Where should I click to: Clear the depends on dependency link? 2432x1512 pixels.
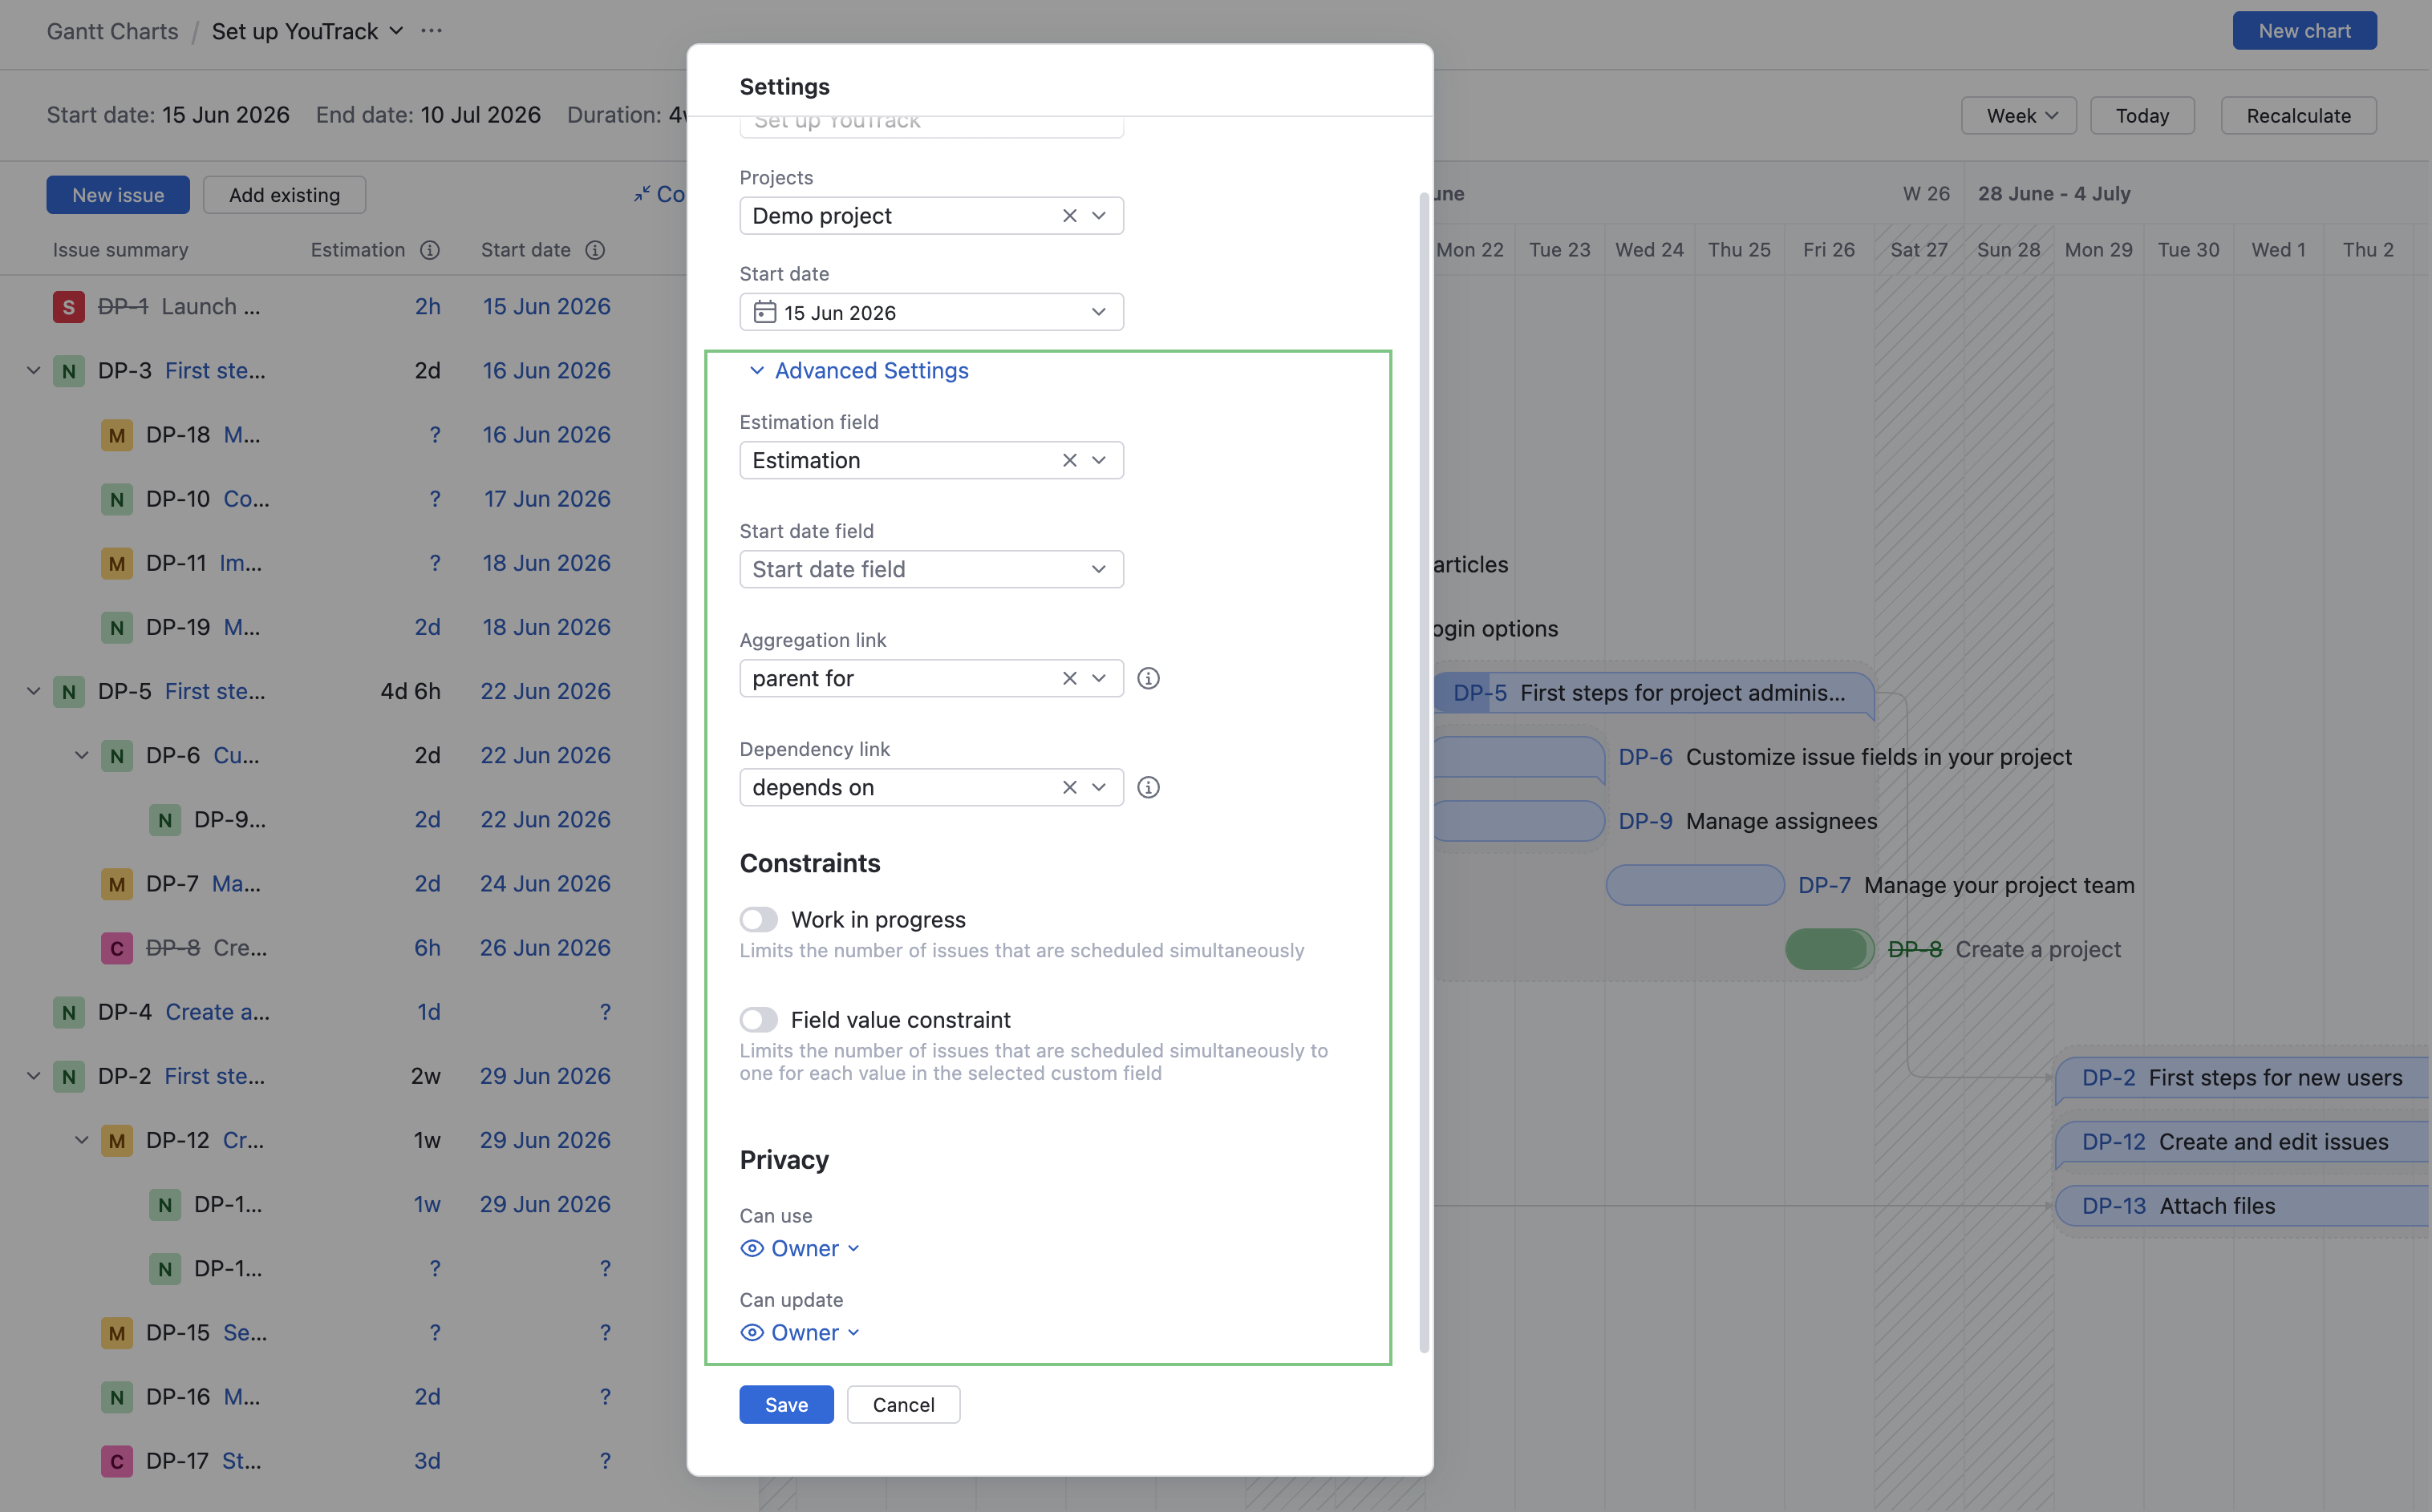click(1069, 787)
